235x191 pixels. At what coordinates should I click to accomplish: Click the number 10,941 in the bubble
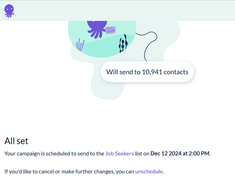tap(152, 72)
